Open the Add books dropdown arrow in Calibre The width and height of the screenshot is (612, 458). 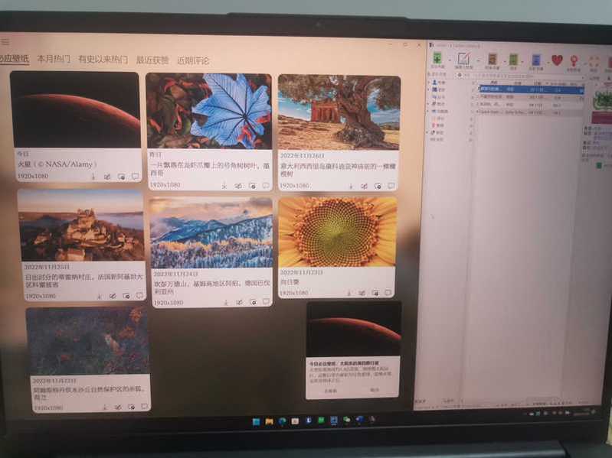pyautogui.click(x=450, y=60)
